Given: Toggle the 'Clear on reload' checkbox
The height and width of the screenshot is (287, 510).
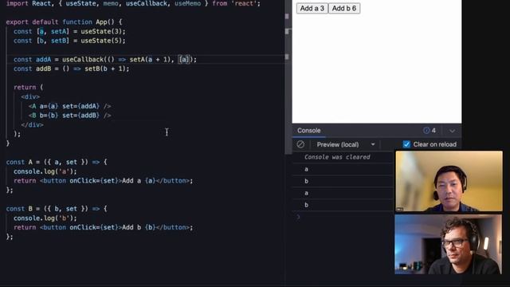Looking at the screenshot, I should pos(406,144).
